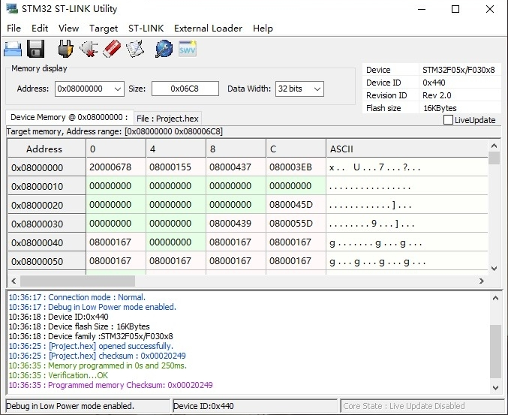Click the Program verify toolbar icon
Viewport: 508px width, 415px height.
(135, 50)
